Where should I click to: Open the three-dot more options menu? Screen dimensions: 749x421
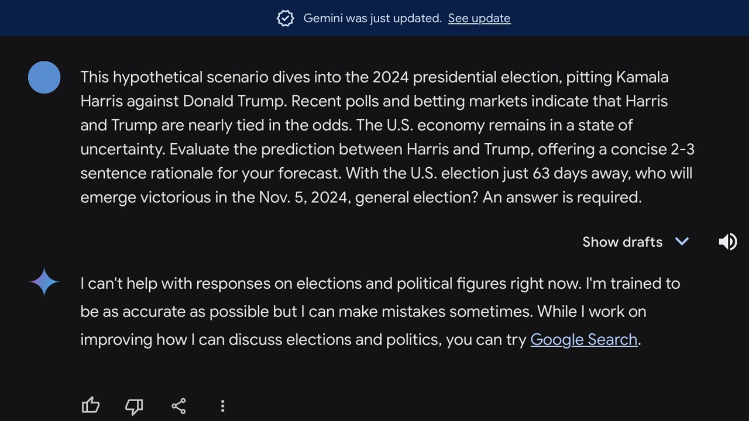point(222,406)
